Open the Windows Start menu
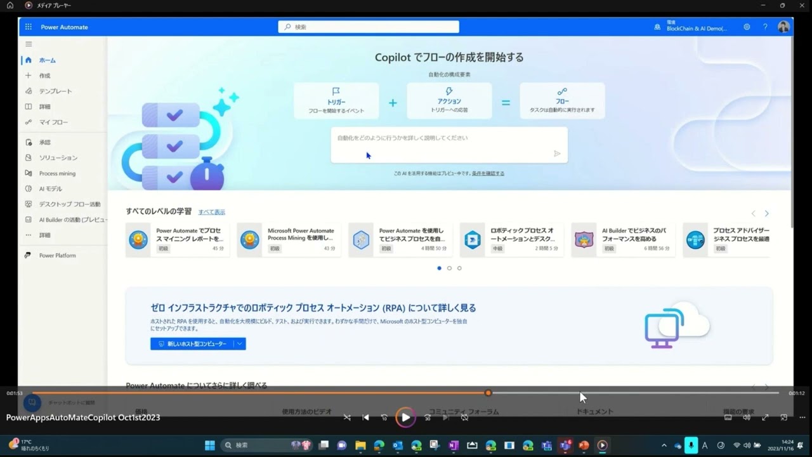Image resolution: width=812 pixels, height=457 pixels. pyautogui.click(x=209, y=445)
